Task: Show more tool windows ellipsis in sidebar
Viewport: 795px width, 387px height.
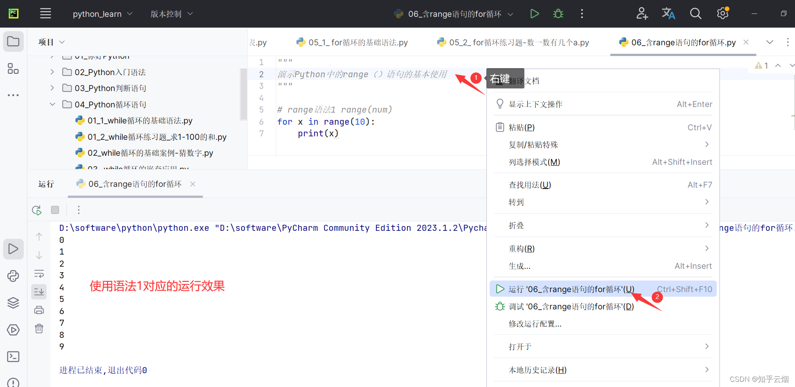Action: [x=13, y=95]
